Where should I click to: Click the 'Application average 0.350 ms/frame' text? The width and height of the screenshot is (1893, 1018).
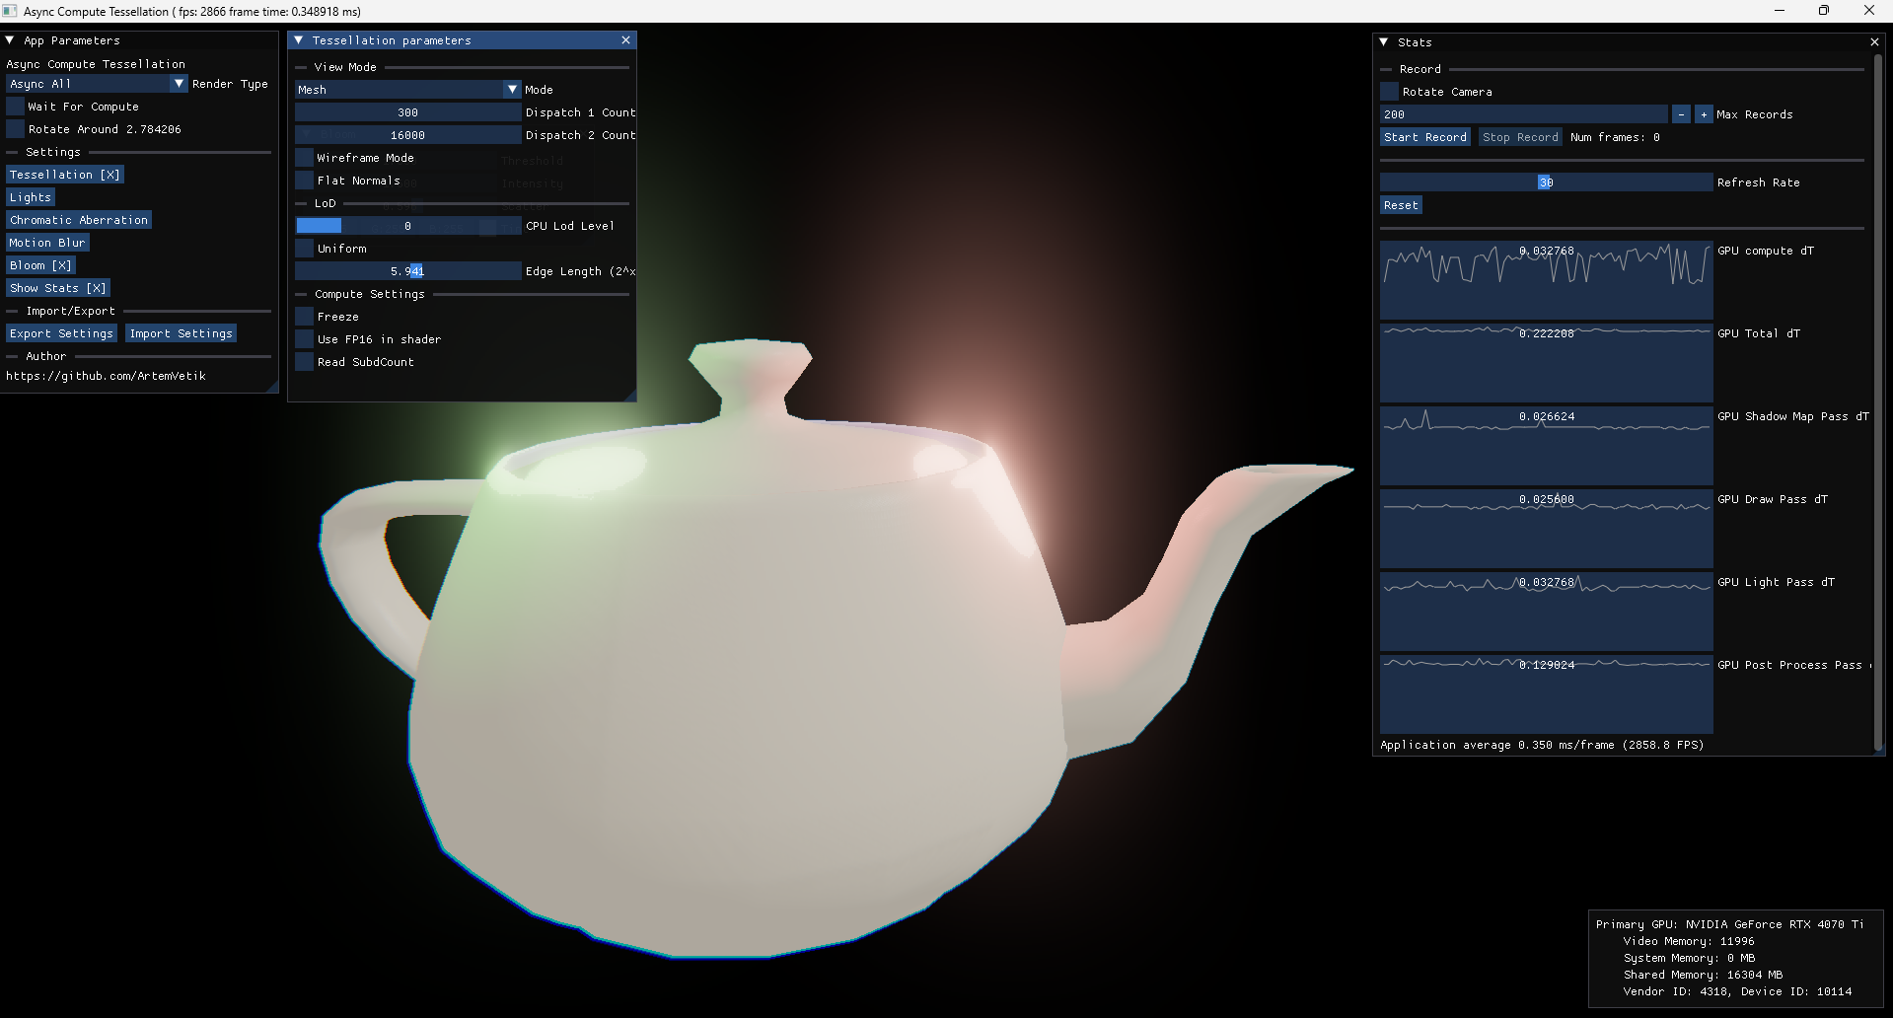pyautogui.click(x=1497, y=745)
